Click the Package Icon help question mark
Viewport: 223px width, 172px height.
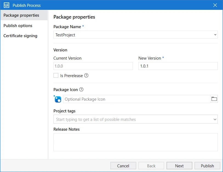[x=81, y=89]
